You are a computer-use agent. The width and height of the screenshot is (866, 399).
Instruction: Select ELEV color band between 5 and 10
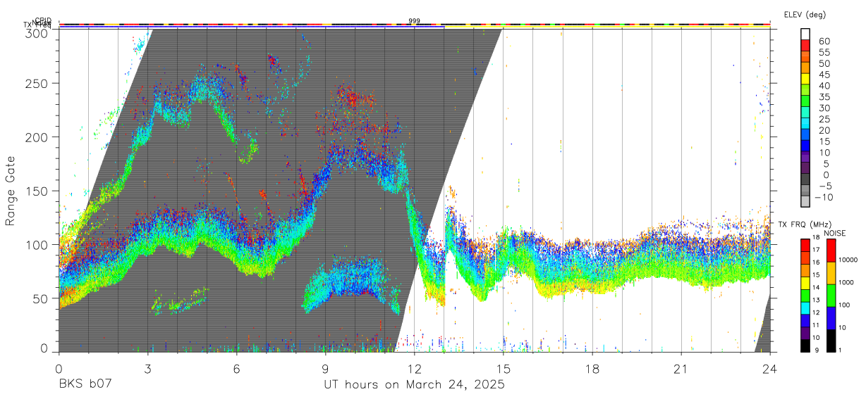click(x=805, y=158)
